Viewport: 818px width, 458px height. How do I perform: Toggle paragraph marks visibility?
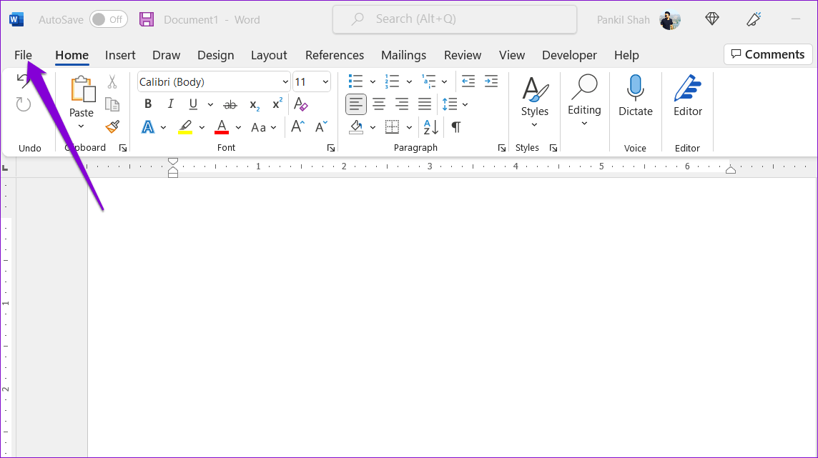click(455, 126)
